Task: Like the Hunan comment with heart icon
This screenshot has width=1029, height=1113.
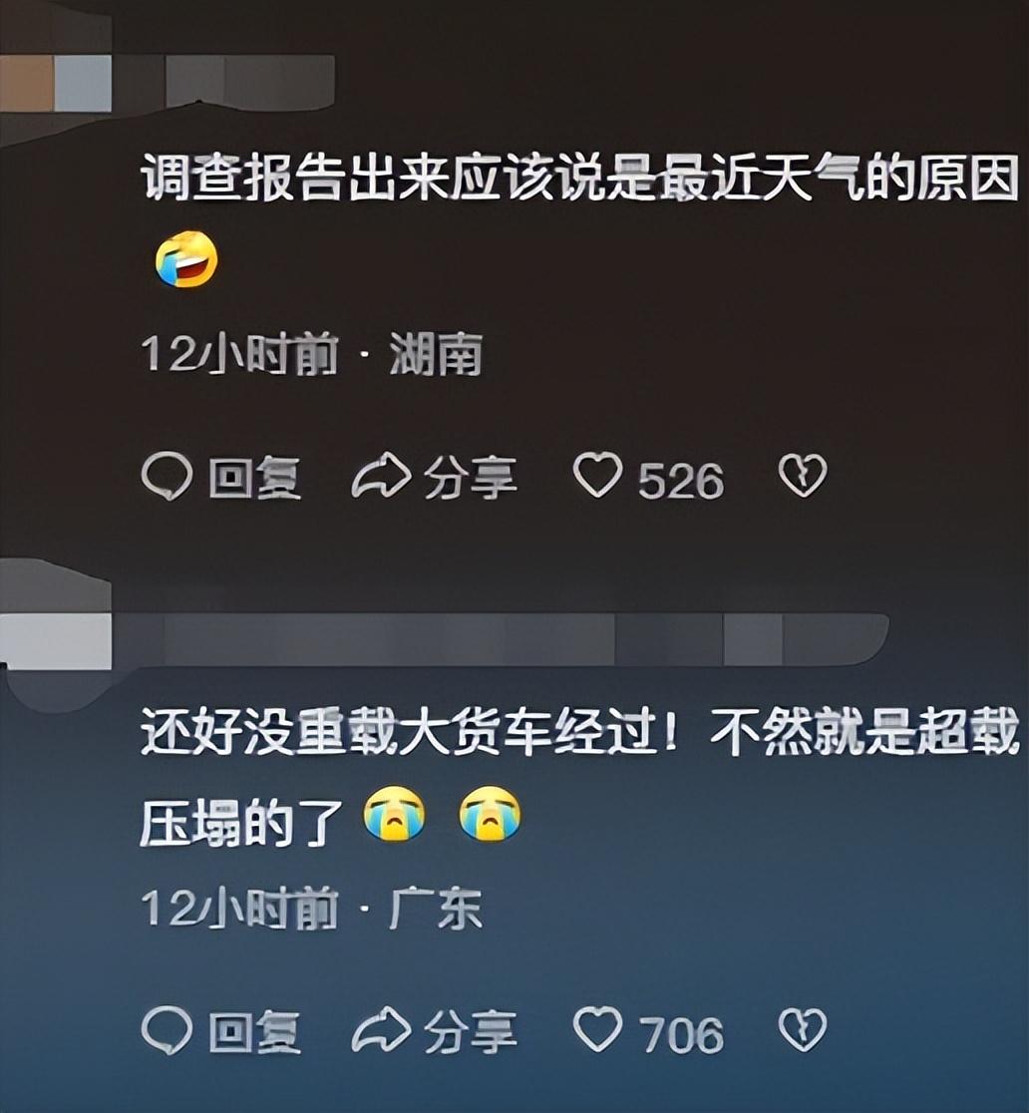Action: pos(597,474)
